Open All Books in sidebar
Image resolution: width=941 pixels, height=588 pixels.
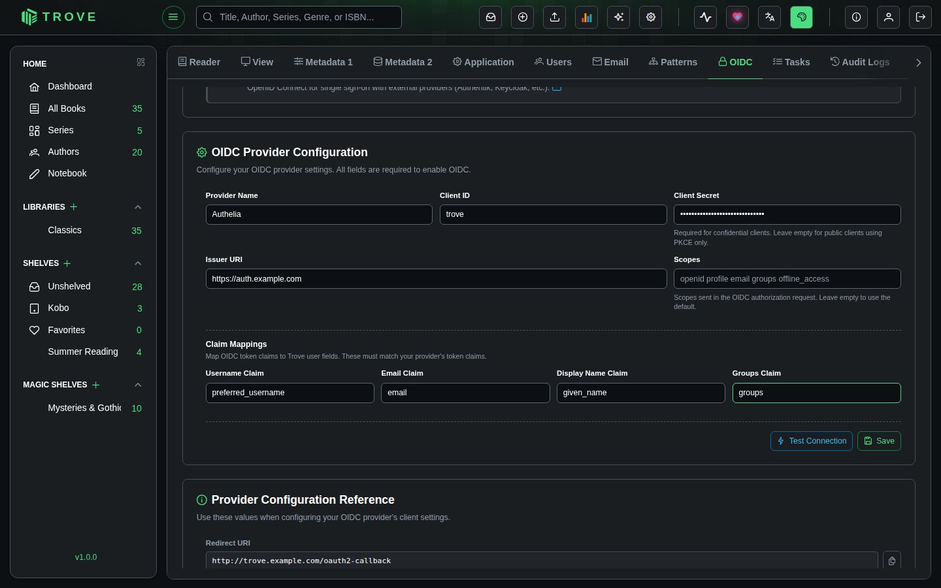pyautogui.click(x=84, y=108)
